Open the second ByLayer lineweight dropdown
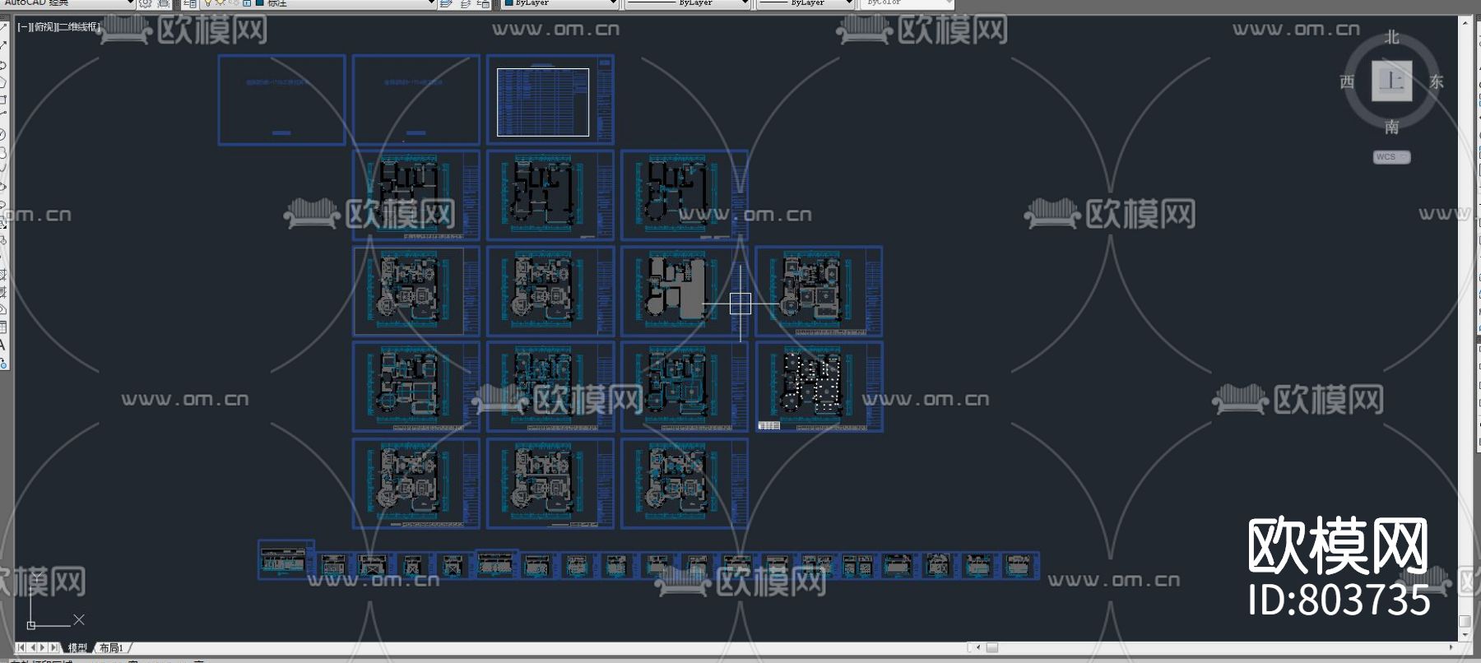This screenshot has height=663, width=1481. [x=805, y=3]
